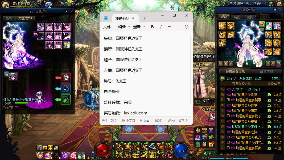Click the Notepad vertical scrollbar
The width and height of the screenshot is (284, 160).
[x=191, y=69]
